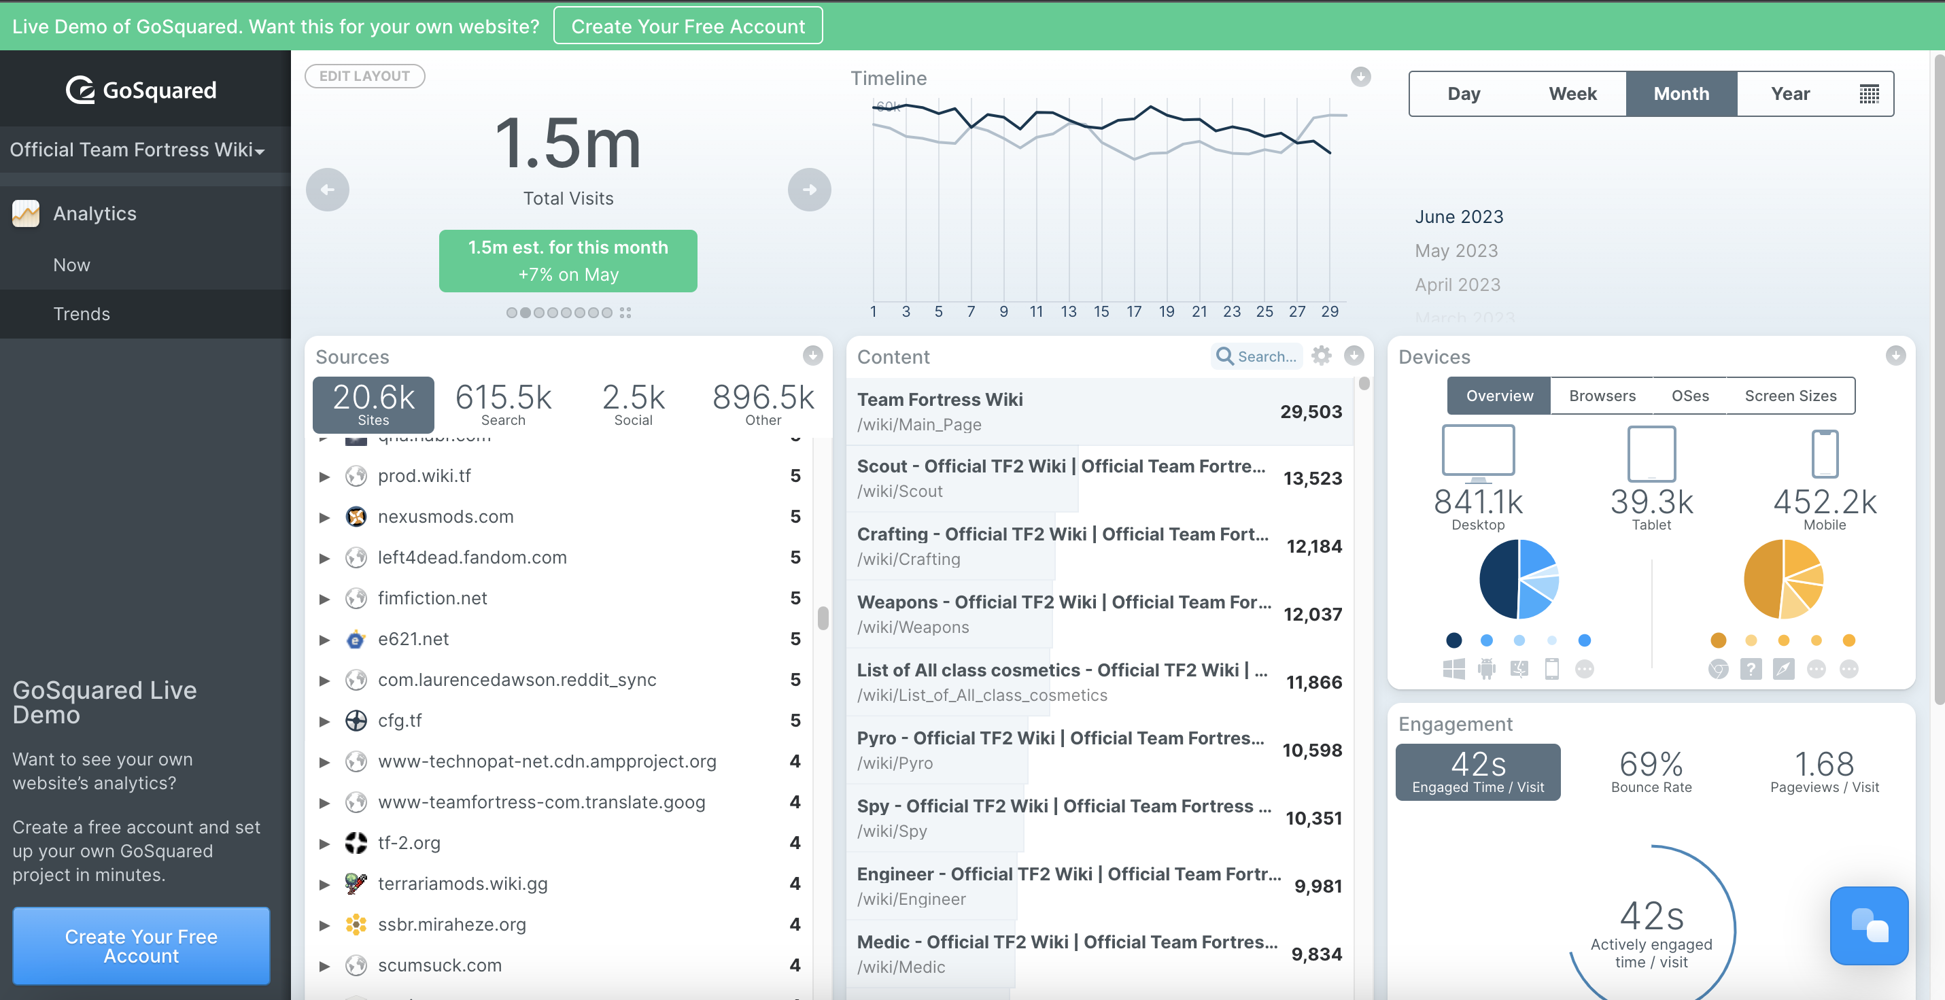Click the Desktop monitor icon
This screenshot has width=1945, height=1000.
(x=1478, y=453)
